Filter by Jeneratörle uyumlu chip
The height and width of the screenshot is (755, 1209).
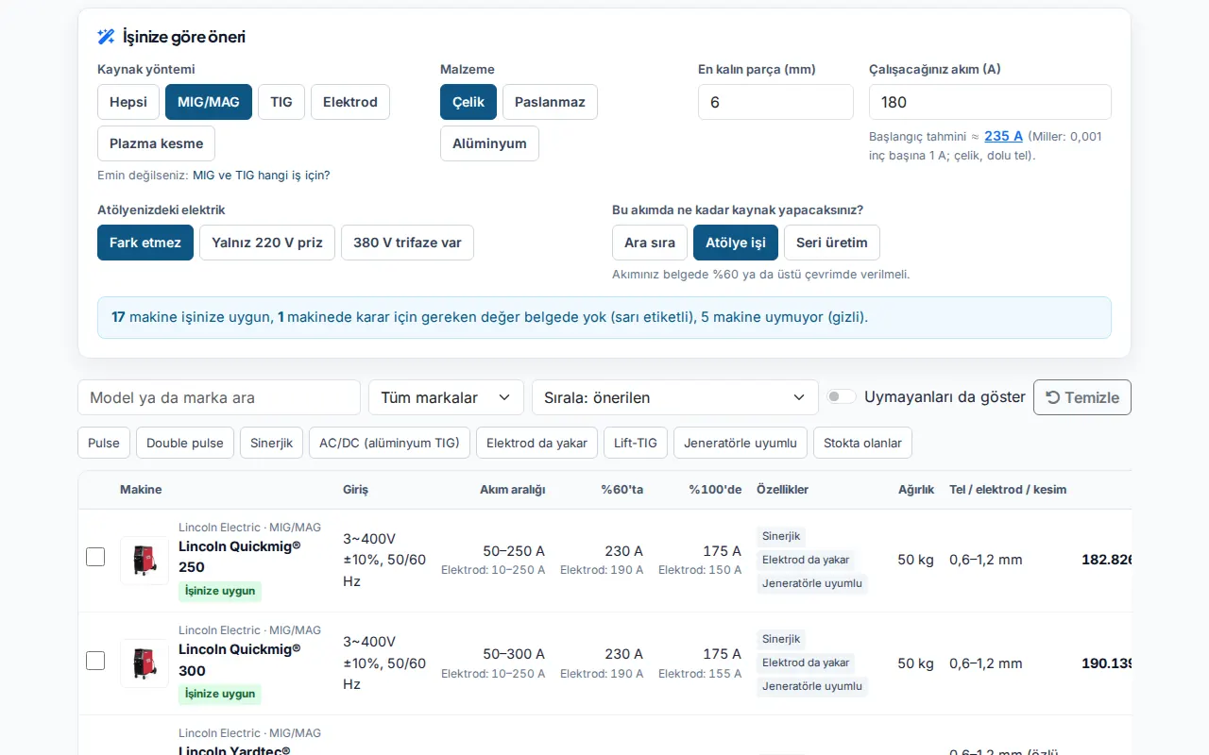click(741, 443)
